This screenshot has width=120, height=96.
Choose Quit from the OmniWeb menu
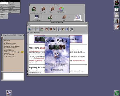pos(4,18)
